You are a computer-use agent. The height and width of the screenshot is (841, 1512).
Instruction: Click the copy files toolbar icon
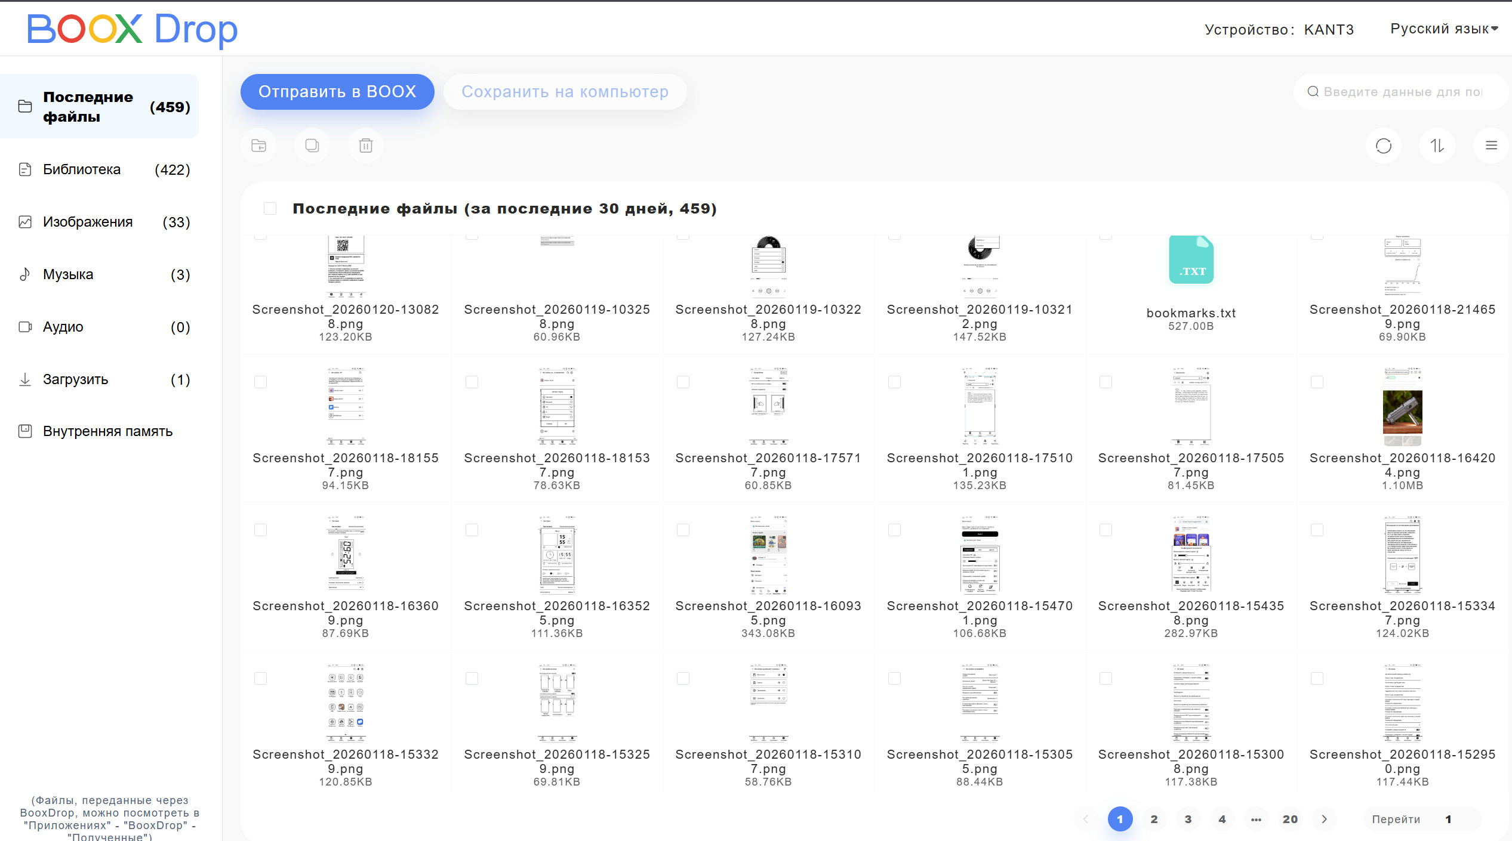[312, 146]
